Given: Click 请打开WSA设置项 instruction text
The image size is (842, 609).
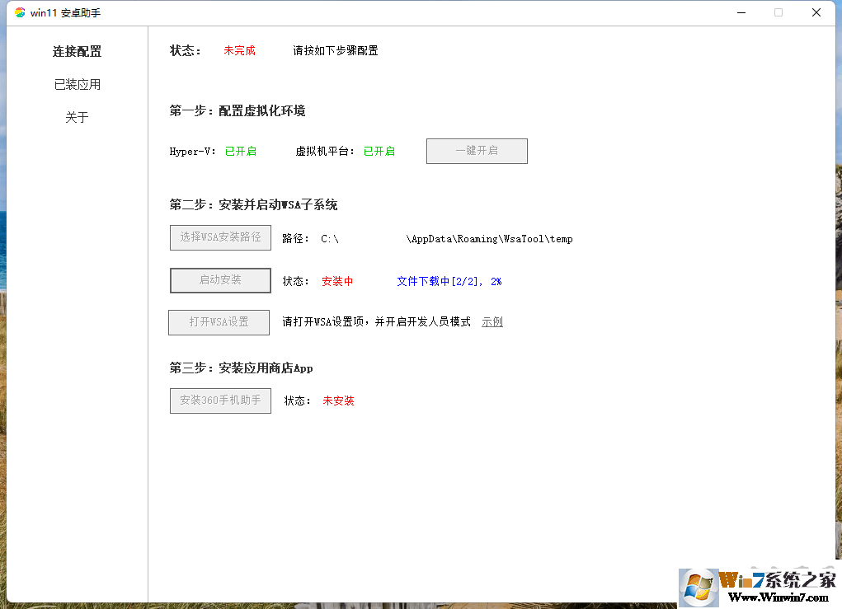Looking at the screenshot, I should (376, 322).
